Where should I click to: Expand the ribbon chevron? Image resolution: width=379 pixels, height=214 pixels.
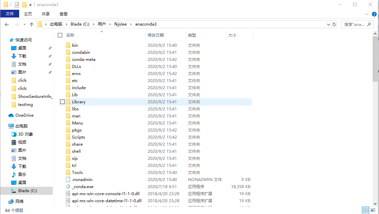coord(367,14)
